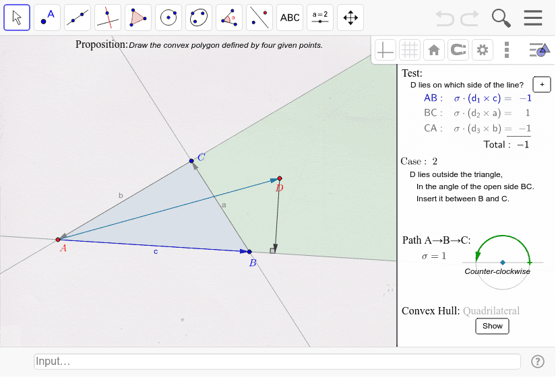The image size is (556, 377).
Task: Select the Perpendicular Line tool
Action: pos(108,18)
